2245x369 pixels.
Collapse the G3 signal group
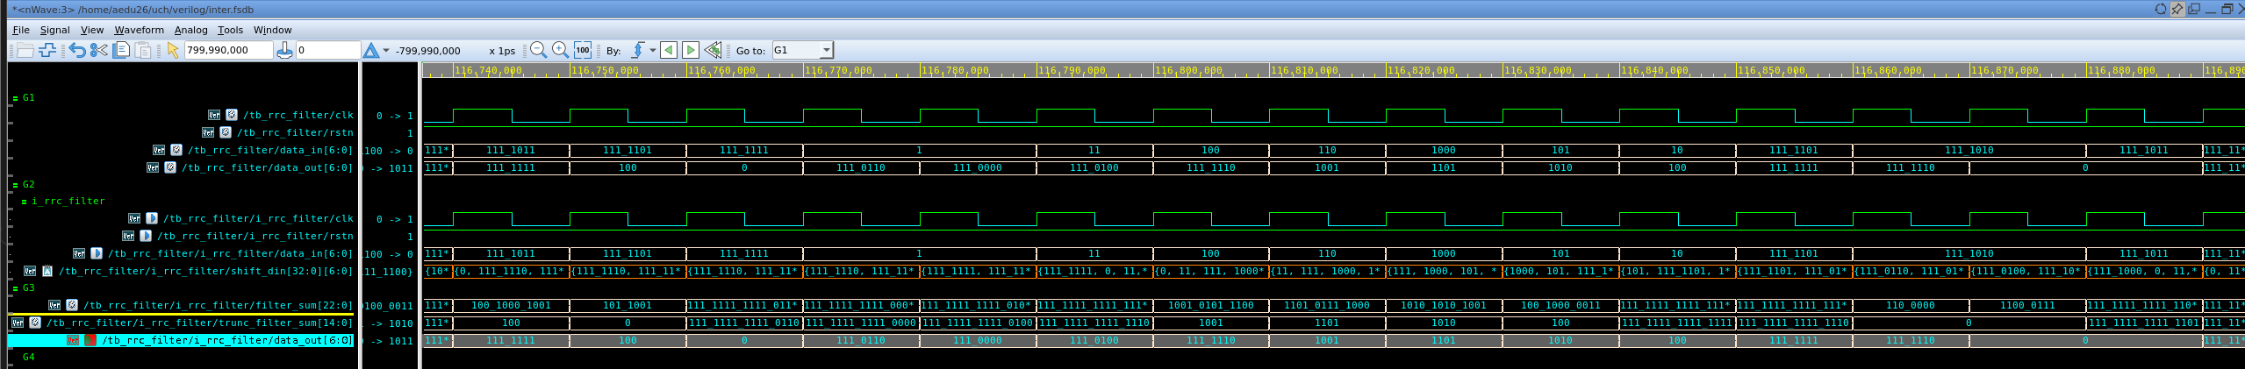[16, 288]
